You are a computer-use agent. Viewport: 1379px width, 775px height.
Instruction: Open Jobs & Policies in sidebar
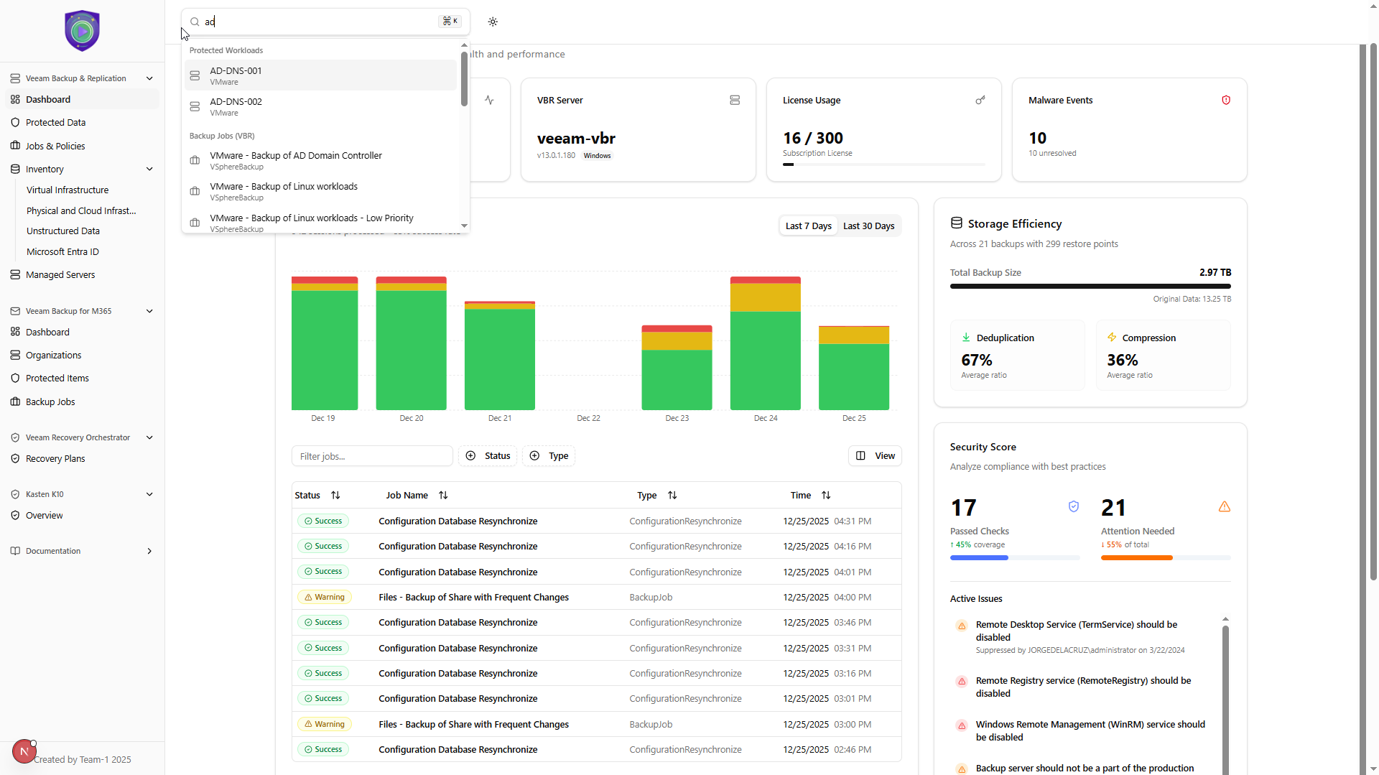(x=55, y=147)
